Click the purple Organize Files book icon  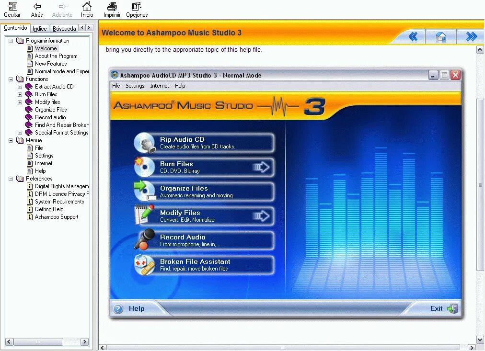pos(29,110)
